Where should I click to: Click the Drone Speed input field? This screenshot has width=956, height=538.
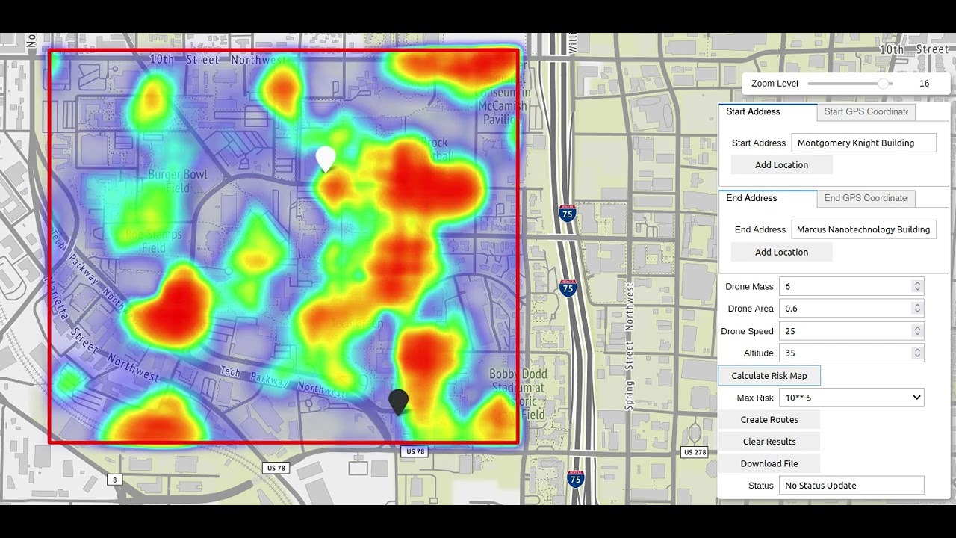click(x=851, y=331)
